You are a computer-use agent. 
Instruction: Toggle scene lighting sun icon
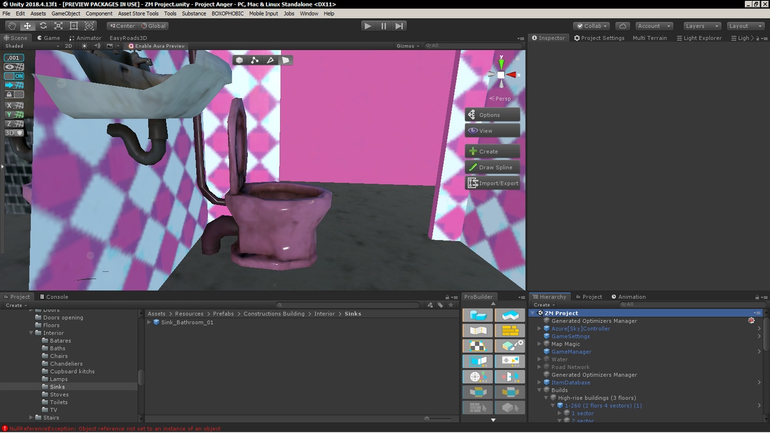(x=84, y=46)
